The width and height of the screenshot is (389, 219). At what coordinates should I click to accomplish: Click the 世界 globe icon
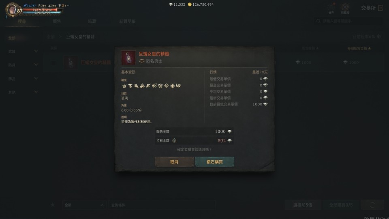pos(331,7)
